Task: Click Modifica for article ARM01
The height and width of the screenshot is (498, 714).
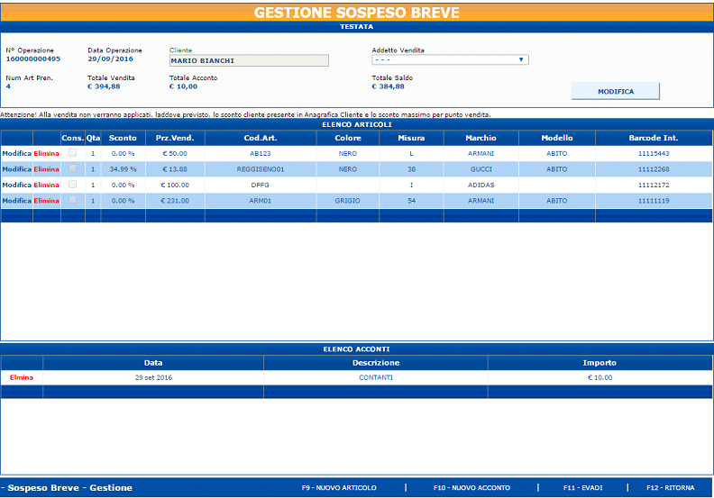Action: coord(16,201)
